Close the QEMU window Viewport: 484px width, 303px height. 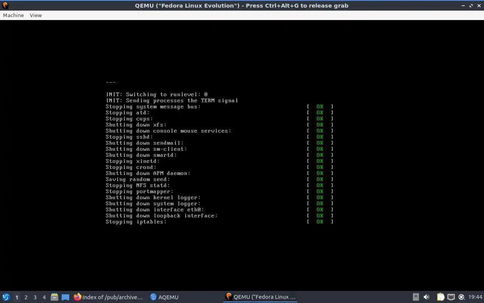[479, 6]
